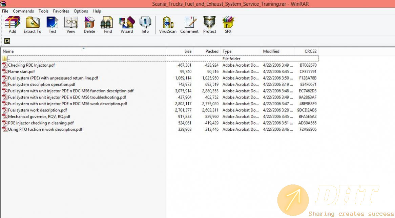Sort by Packed column header
This screenshot has width=395, height=218.
[207, 51]
